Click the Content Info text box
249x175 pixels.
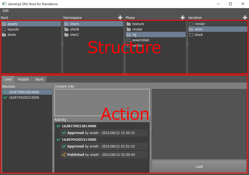(x=102, y=102)
